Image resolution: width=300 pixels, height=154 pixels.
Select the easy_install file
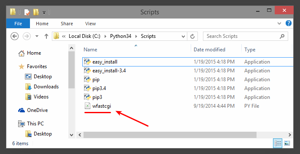(x=188, y=62)
